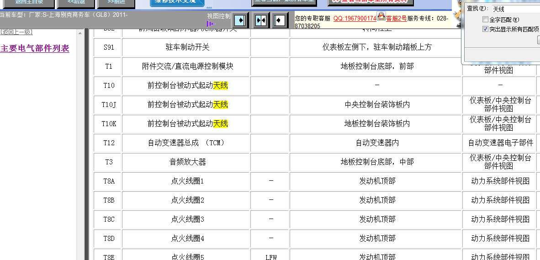Click the inward-arrows view control icon

click(x=262, y=20)
